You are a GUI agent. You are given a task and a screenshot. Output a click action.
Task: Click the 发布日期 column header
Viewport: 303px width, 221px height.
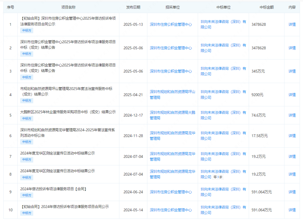[133, 8]
